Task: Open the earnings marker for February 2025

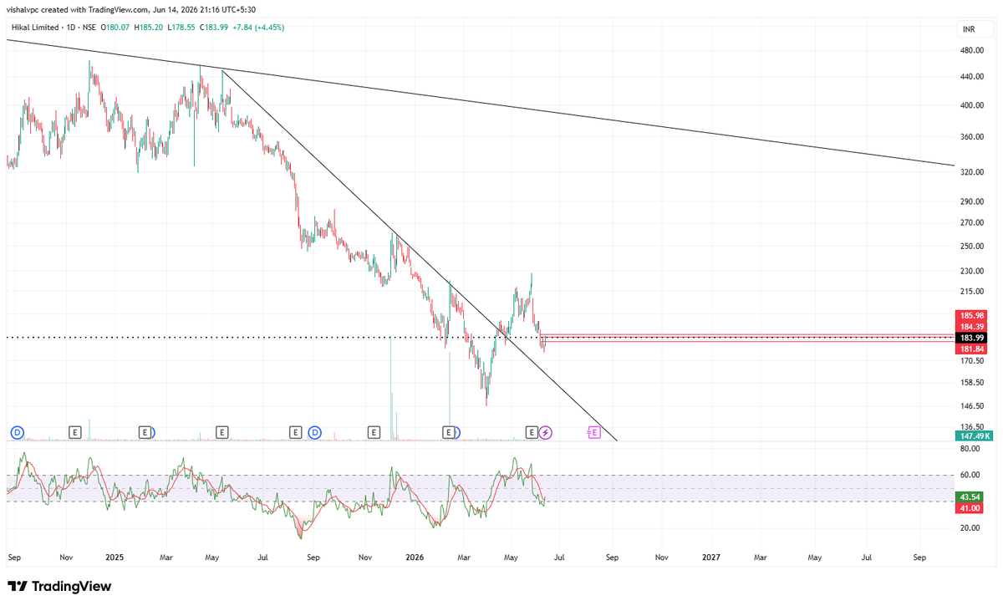Action: [145, 432]
